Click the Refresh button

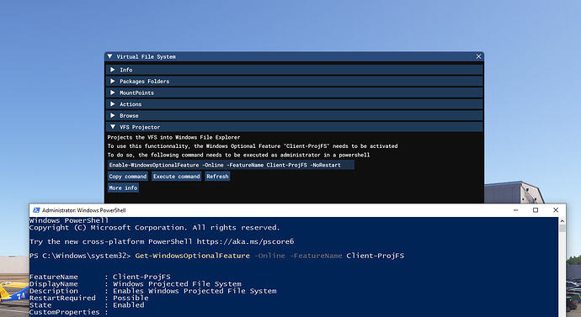[217, 177]
